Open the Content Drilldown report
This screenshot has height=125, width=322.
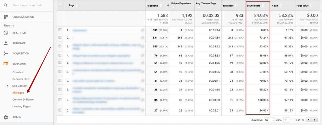pyautogui.click(x=23, y=100)
